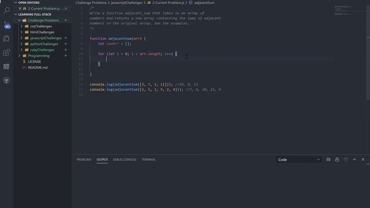Toggle output scroll lock

pyautogui.click(x=337, y=159)
